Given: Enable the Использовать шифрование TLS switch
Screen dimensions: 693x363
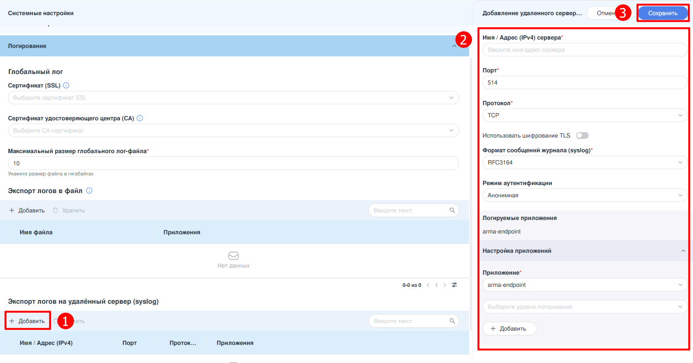Looking at the screenshot, I should [x=582, y=135].
